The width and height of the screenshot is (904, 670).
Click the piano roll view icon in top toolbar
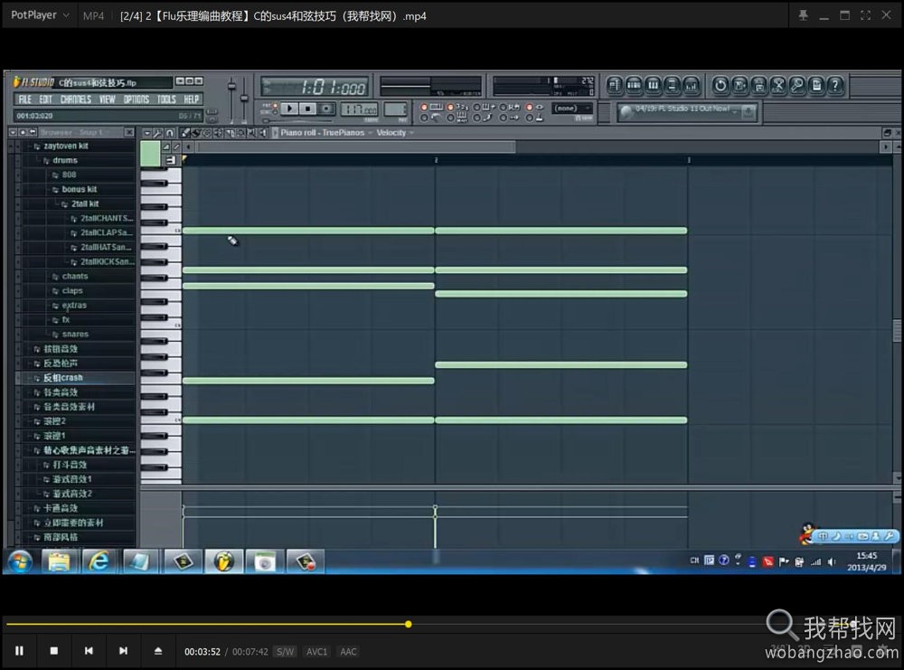tap(654, 87)
